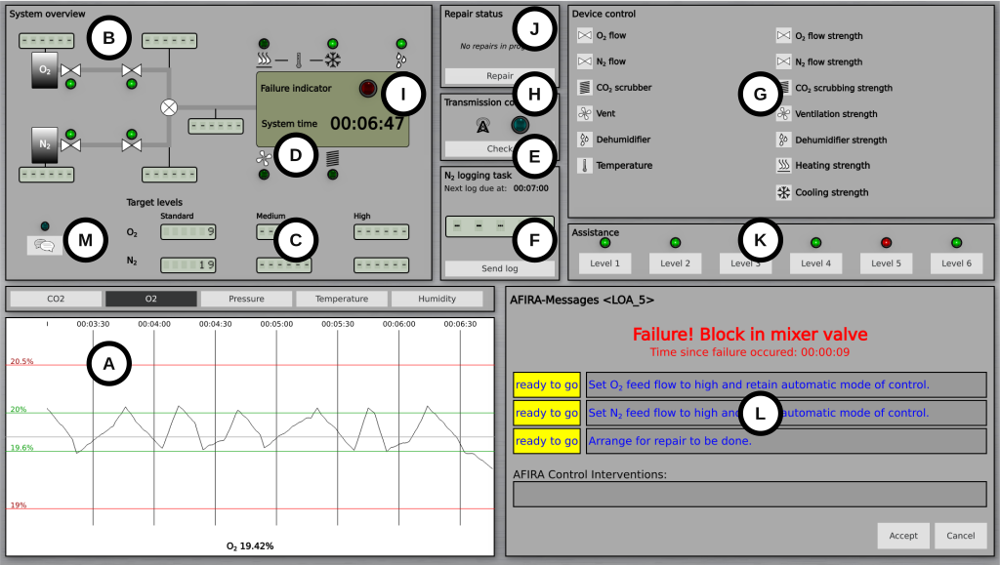Select assistance Level 1
The image size is (1000, 565).
604,263
